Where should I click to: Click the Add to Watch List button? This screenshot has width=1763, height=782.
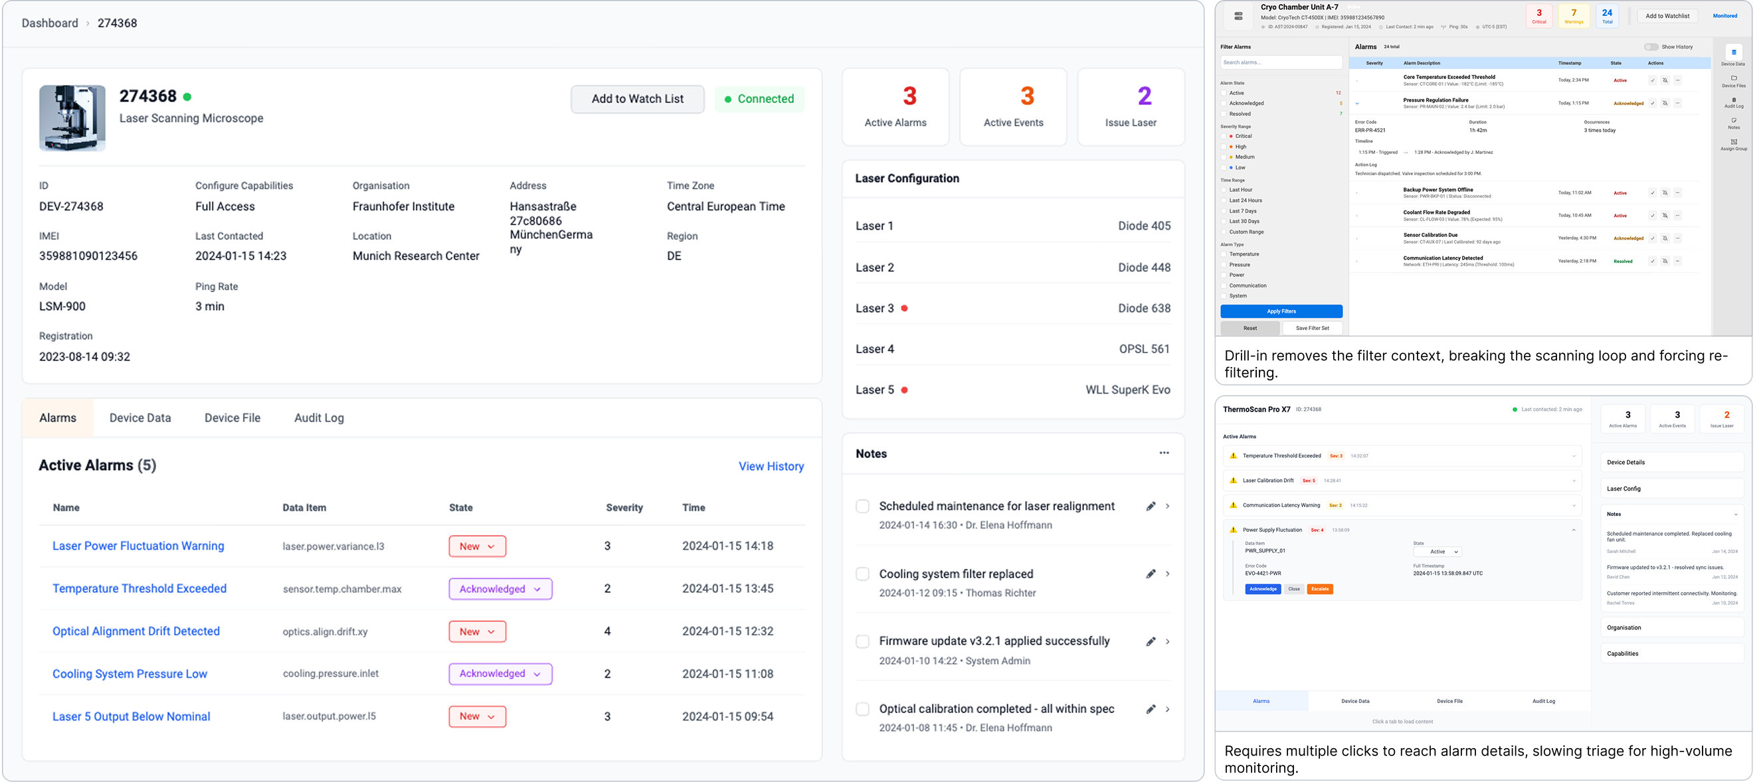point(636,99)
